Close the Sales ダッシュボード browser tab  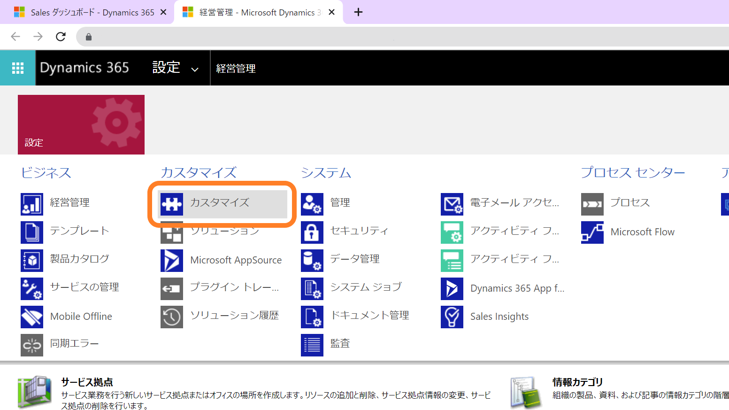[163, 12]
